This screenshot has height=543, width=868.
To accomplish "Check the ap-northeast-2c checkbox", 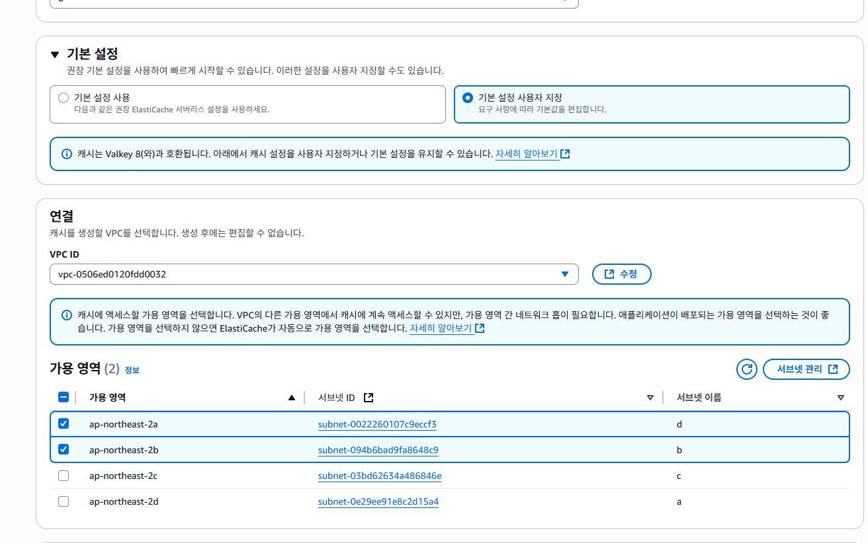I will pyautogui.click(x=64, y=476).
